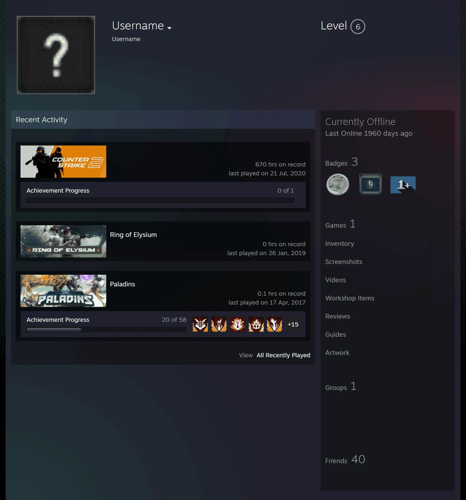Viewport: 466px width, 500px height.
Task: Open the Friends 40 link
Action: click(345, 460)
